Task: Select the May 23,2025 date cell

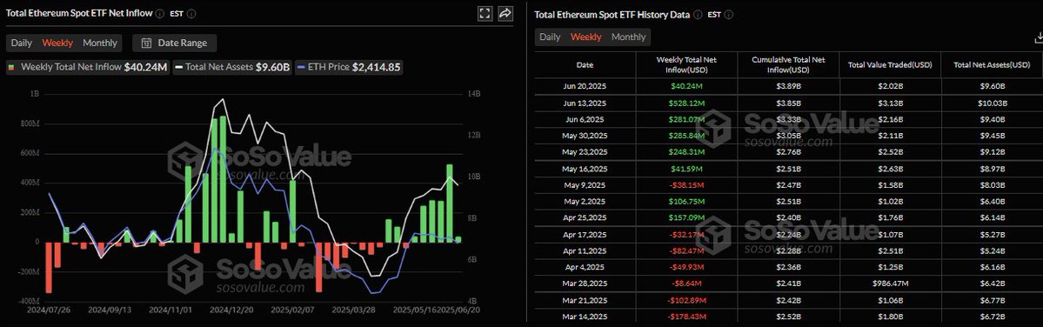Action: 585,152
